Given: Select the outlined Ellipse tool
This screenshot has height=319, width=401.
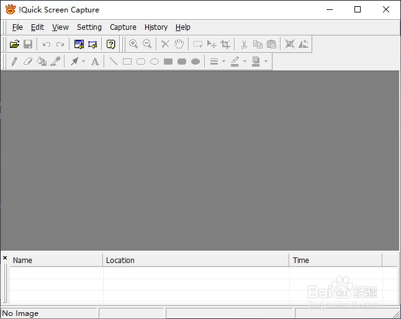Looking at the screenshot, I should coord(155,62).
